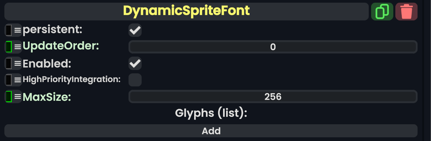Open the menu icon beside Enabled

[17, 63]
